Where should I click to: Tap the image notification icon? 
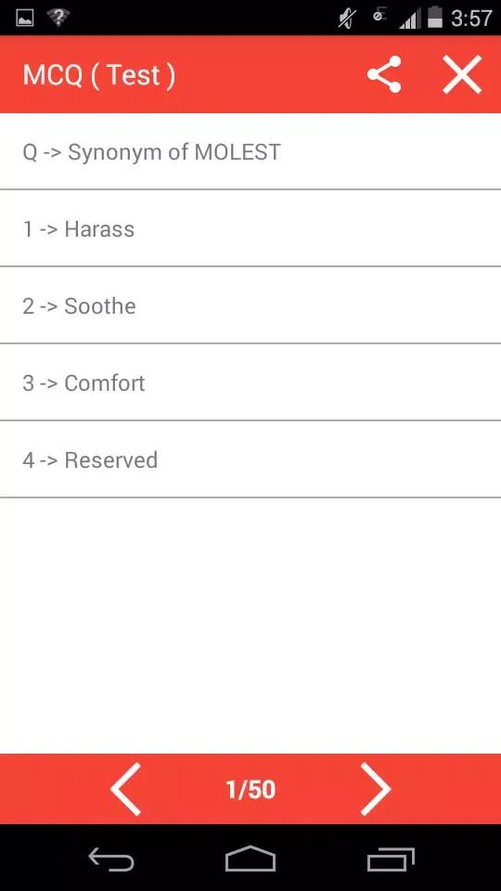(24, 19)
